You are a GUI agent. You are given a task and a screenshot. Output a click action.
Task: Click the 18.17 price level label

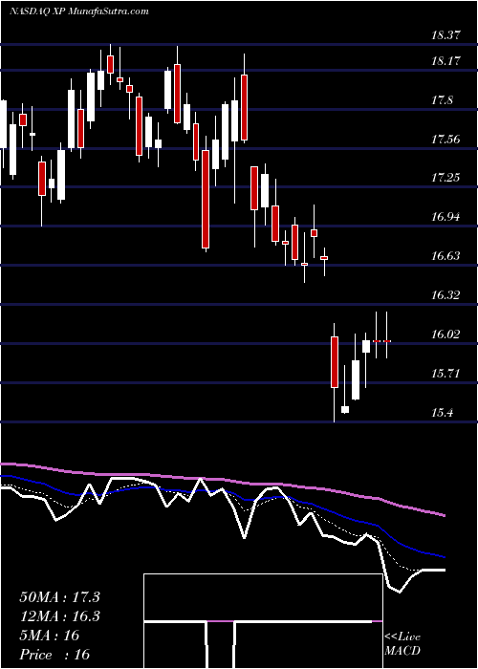445,61
